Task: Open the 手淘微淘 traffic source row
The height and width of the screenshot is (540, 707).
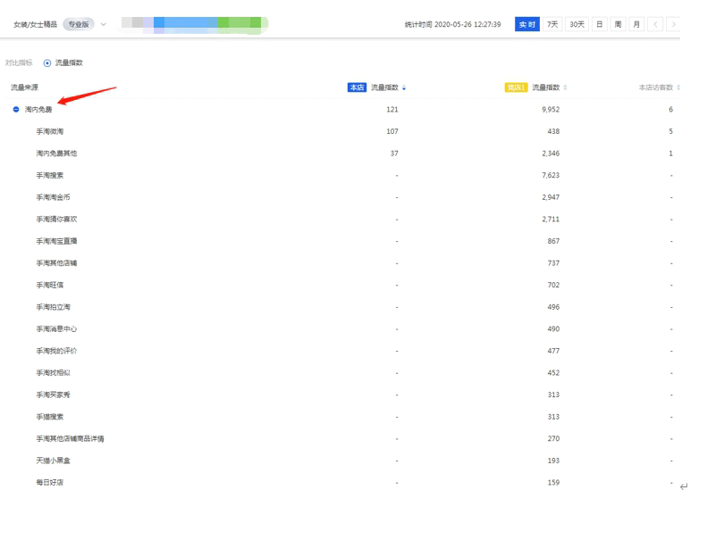Action: (x=50, y=131)
